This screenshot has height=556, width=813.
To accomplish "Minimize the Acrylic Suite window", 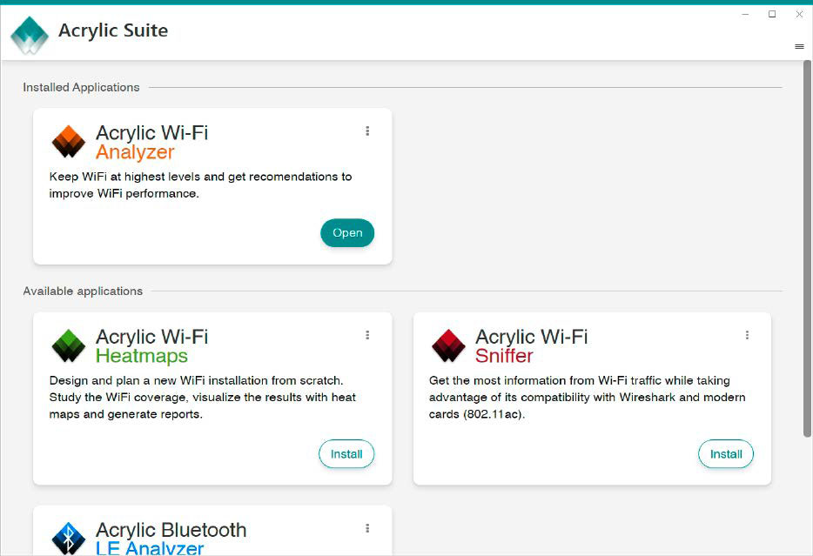I will (745, 15).
